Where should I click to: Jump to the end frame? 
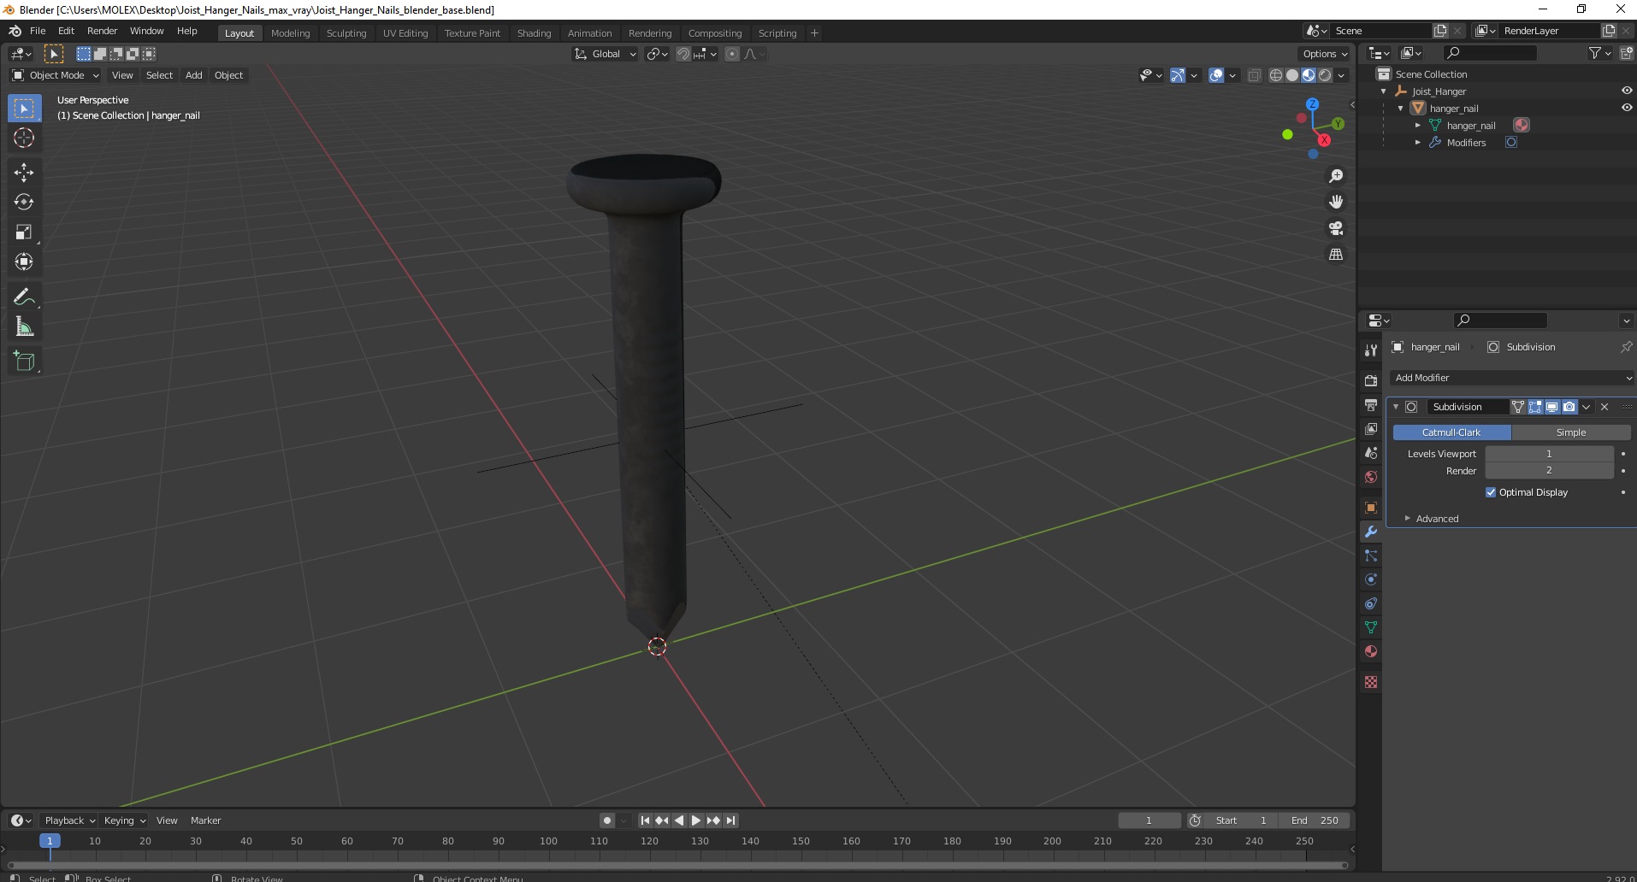730,820
